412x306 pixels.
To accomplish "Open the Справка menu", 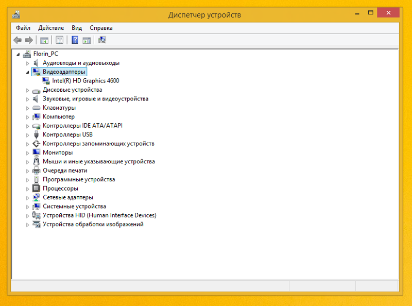I will [101, 28].
